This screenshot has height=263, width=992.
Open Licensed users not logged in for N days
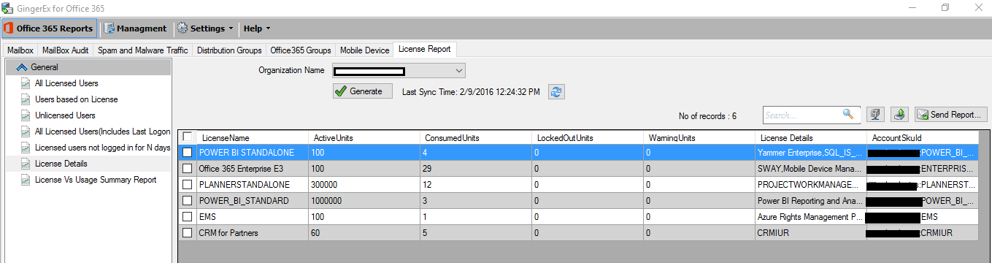pos(102,148)
